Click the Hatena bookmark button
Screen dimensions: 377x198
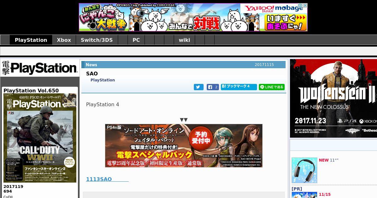click(239, 87)
